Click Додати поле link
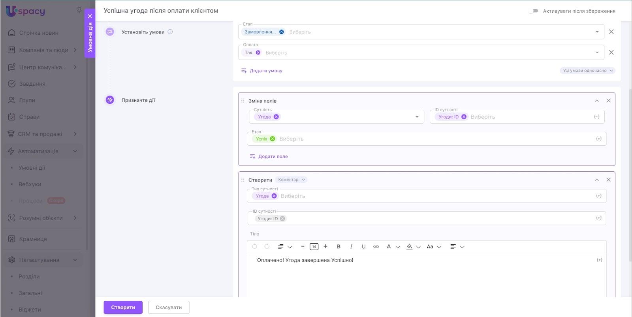632x317 pixels. (x=269, y=156)
